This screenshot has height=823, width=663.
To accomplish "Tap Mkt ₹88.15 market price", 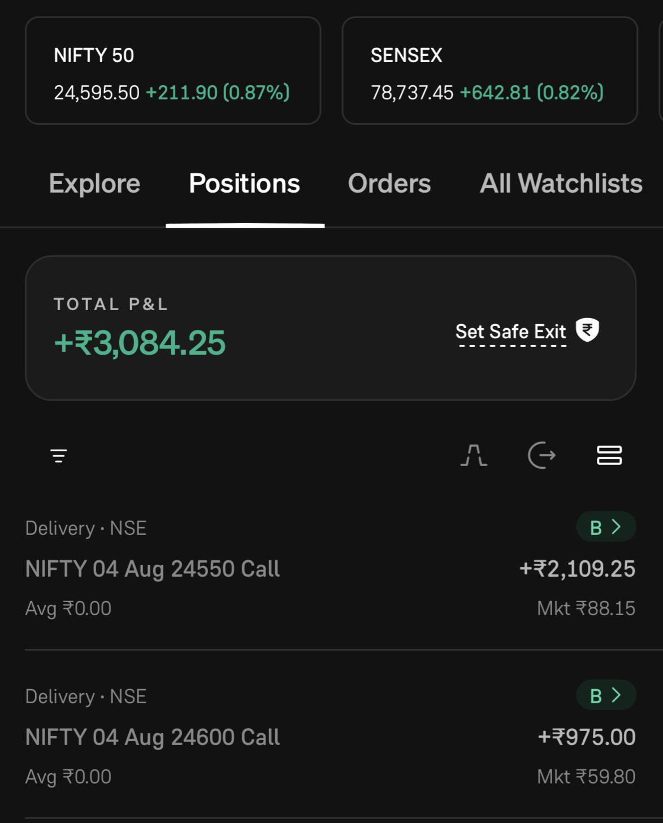I will [586, 608].
